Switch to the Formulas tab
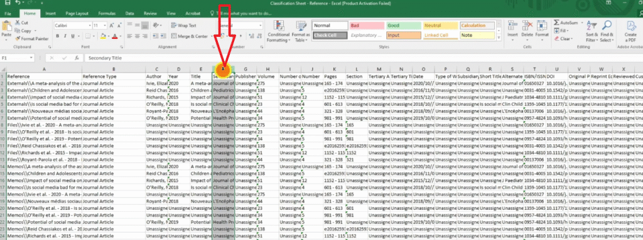 [107, 14]
